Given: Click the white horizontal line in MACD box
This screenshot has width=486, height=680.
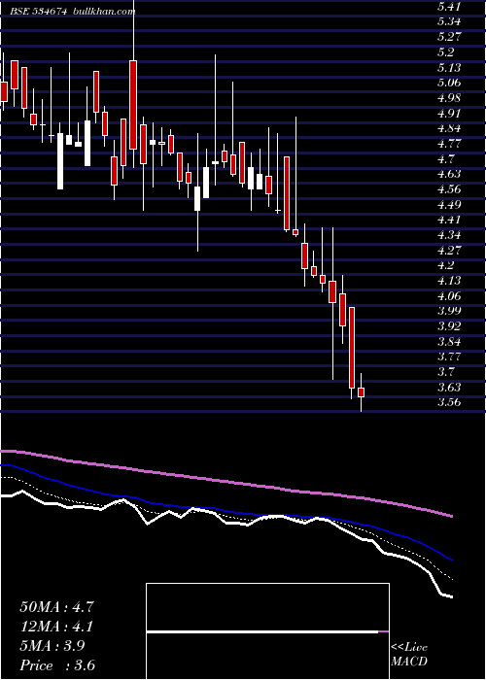Looking at the screenshot, I should pyautogui.click(x=262, y=631).
